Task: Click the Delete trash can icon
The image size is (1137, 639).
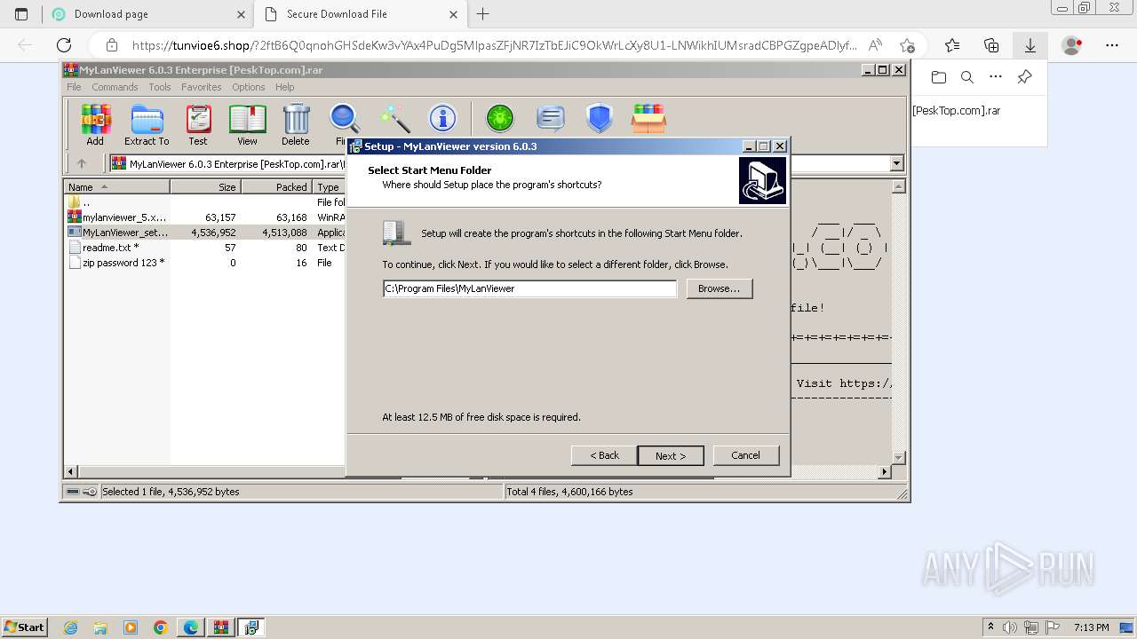Action: tap(296, 124)
